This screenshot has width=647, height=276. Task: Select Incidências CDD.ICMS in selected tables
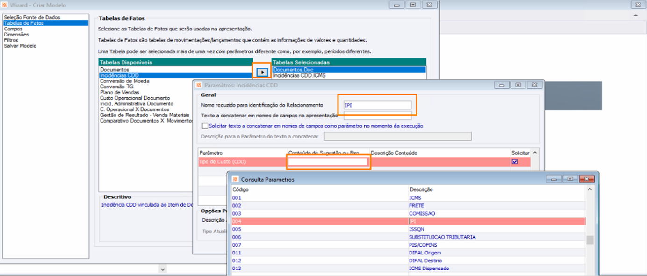coord(299,75)
